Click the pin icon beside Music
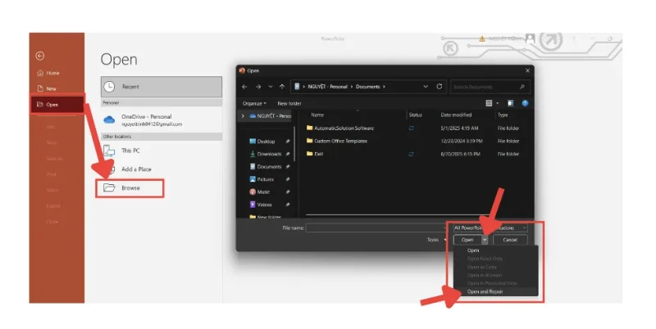 [x=288, y=192]
